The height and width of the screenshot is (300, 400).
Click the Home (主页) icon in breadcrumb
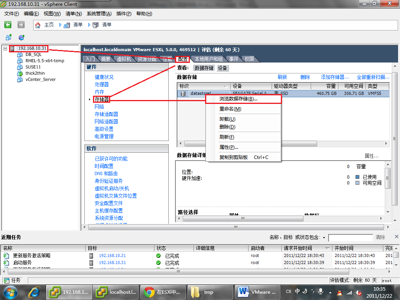tap(38, 25)
